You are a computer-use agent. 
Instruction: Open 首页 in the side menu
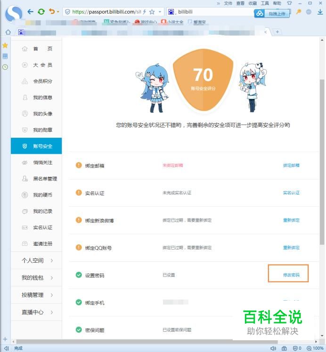click(x=36, y=49)
